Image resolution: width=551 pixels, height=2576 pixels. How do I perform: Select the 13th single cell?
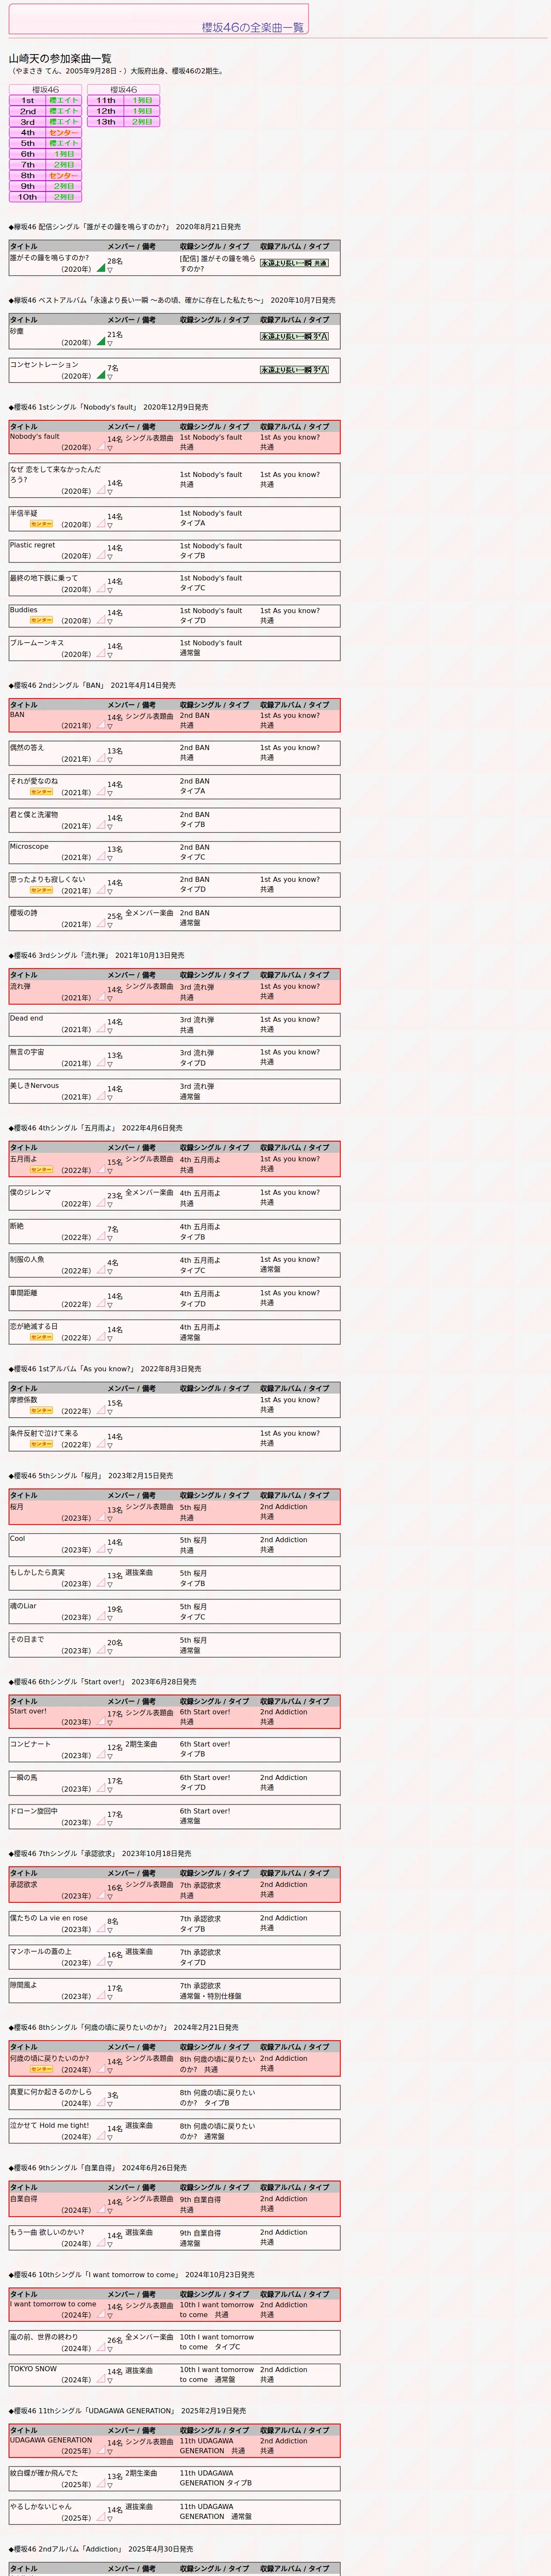point(106,122)
